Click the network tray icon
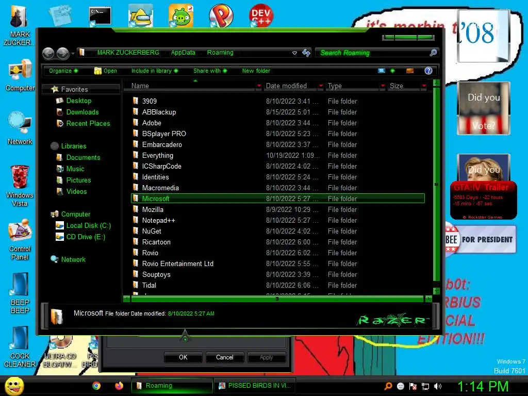 [x=425, y=386]
